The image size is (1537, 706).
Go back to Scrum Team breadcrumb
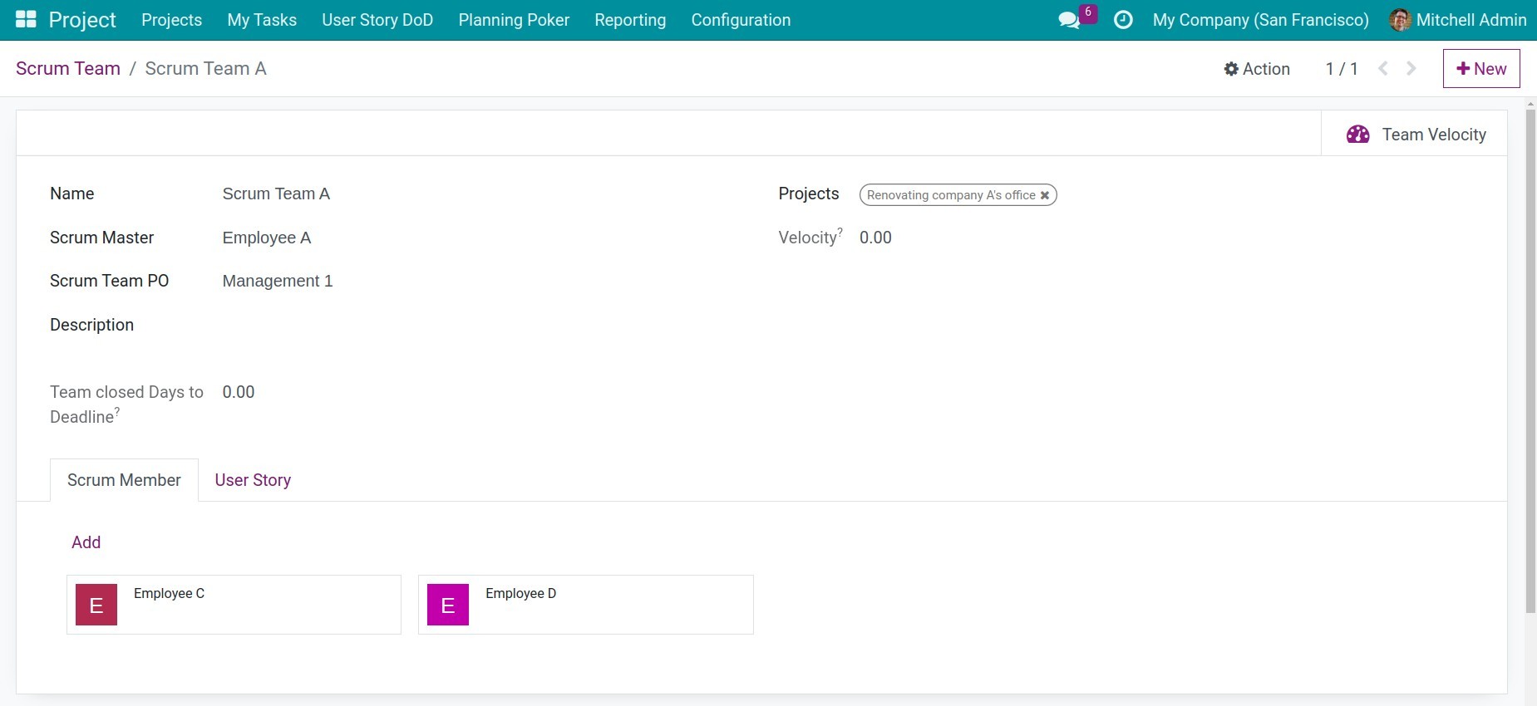click(x=68, y=68)
